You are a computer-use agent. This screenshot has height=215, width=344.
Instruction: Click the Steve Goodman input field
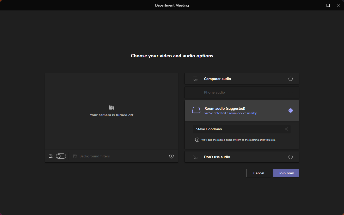pos(235,129)
